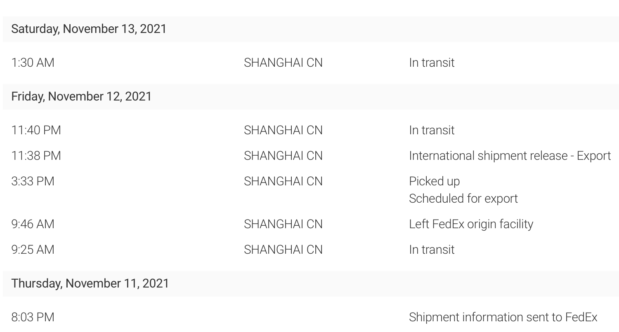Select Shipment information sent to FedEx text
Screen dimensions: 619x332
(x=503, y=317)
